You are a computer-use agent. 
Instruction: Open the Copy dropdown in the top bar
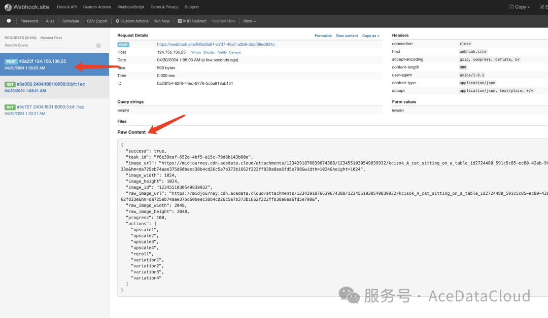(519, 7)
